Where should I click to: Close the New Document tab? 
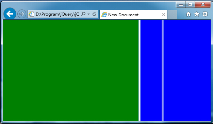[x=164, y=15]
